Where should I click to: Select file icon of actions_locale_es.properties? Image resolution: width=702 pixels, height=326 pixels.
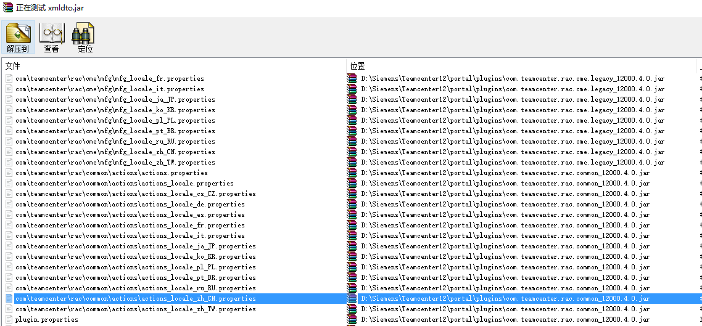(x=9, y=214)
